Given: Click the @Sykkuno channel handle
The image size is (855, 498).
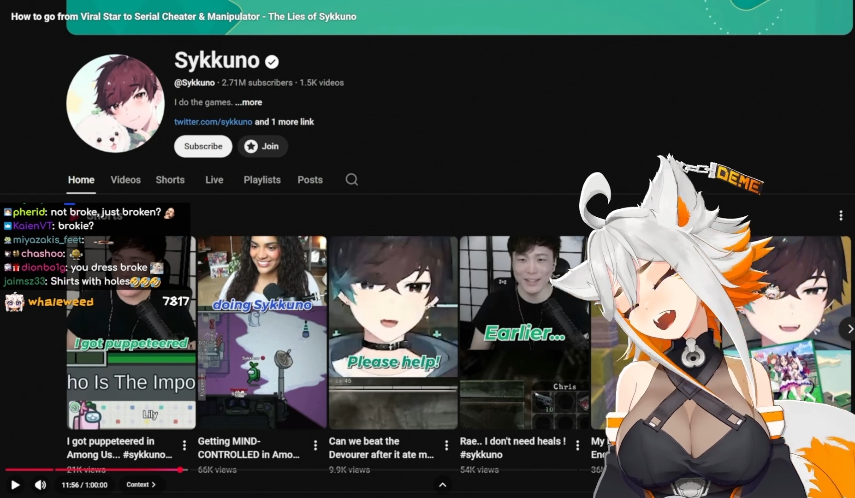Looking at the screenshot, I should pos(194,83).
